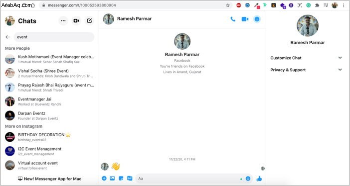Open the chats options menu (three dots)
Image resolution: width=350 pixels, height=186 pixels.
(x=63, y=21)
